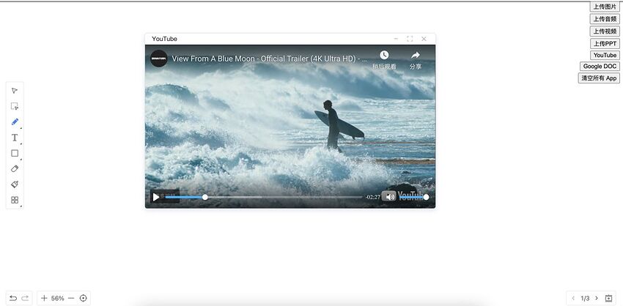The height and width of the screenshot is (306, 623).
Task: Click the -02:27 remaining time label
Action: click(x=372, y=197)
